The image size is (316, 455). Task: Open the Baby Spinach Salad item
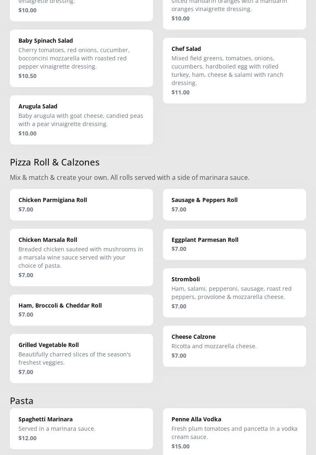pos(81,58)
